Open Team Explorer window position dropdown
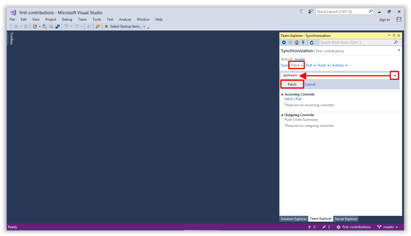411x236 pixels. [389, 35]
